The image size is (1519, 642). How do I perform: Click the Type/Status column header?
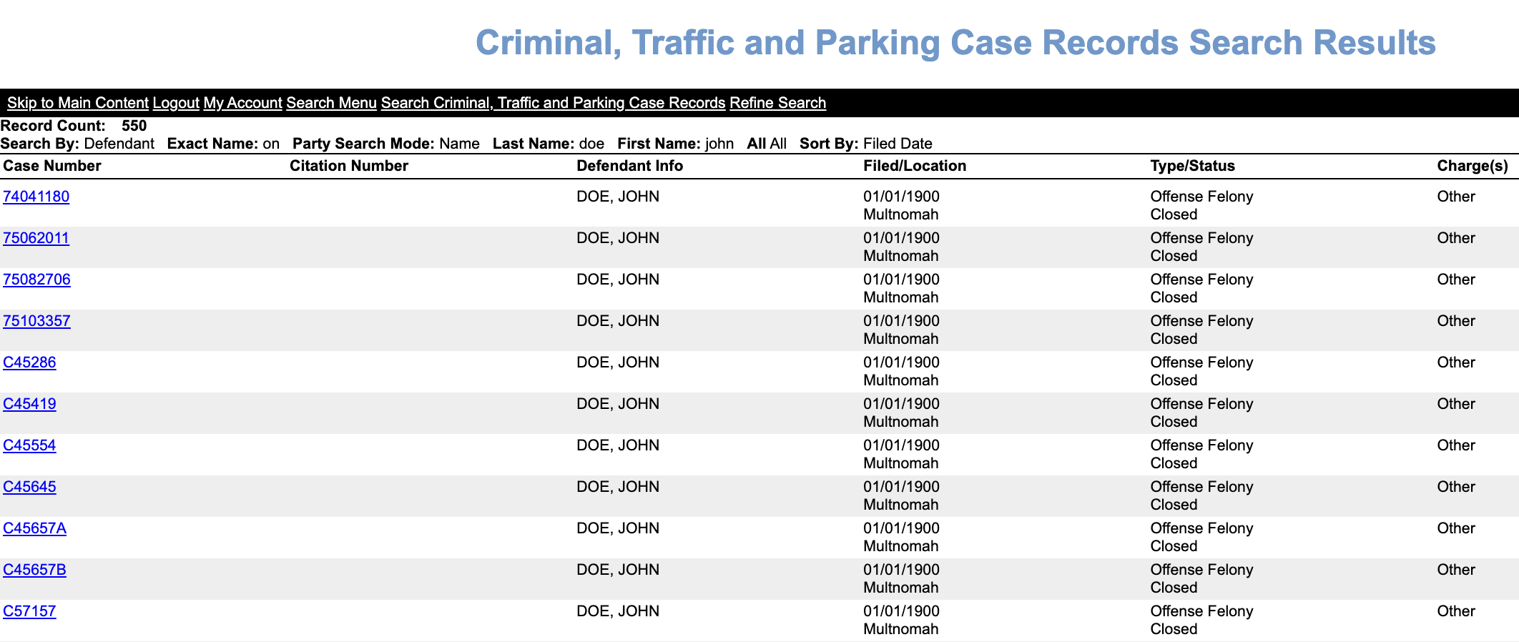pos(1192,166)
